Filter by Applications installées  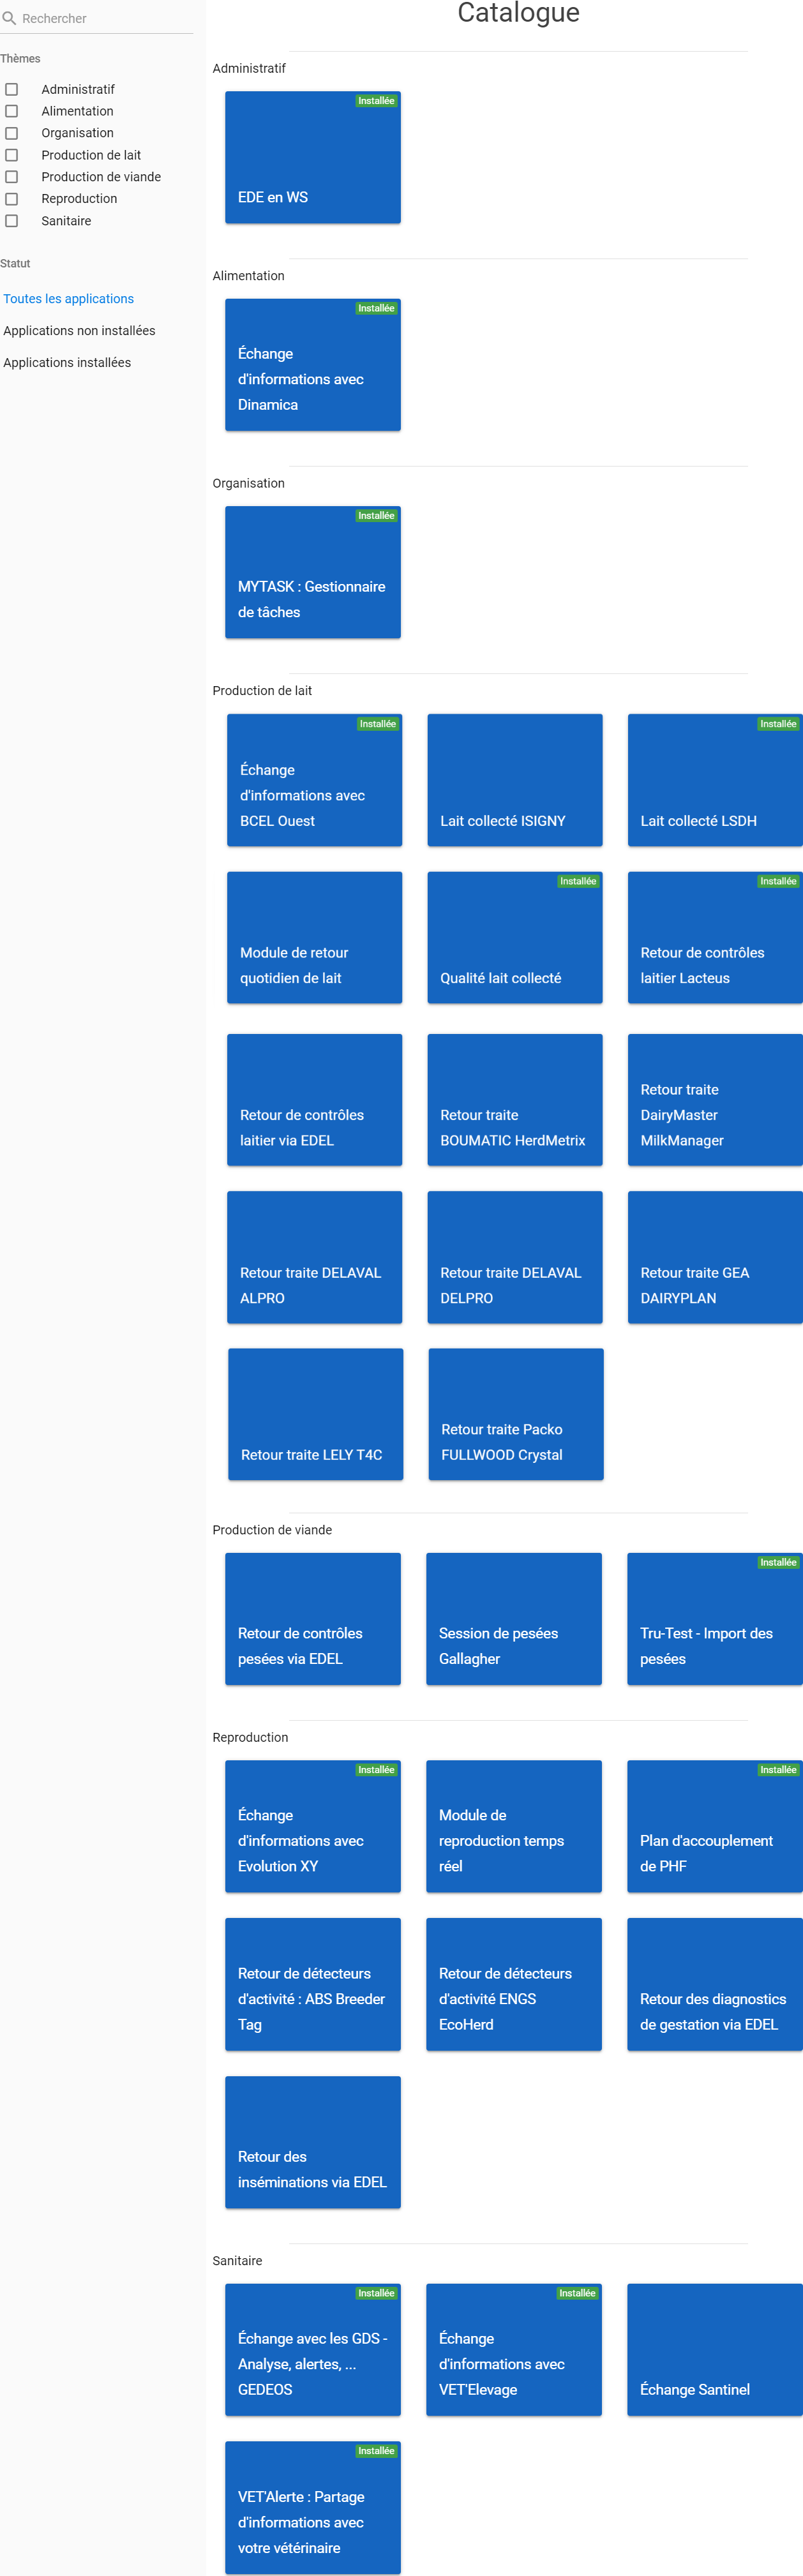pos(67,363)
